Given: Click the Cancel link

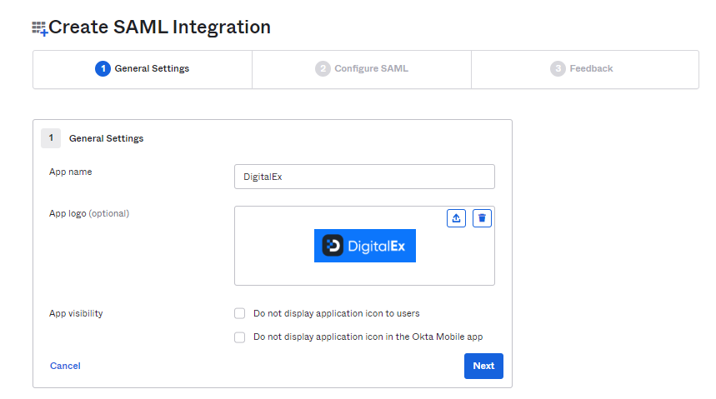Looking at the screenshot, I should pyautogui.click(x=65, y=366).
